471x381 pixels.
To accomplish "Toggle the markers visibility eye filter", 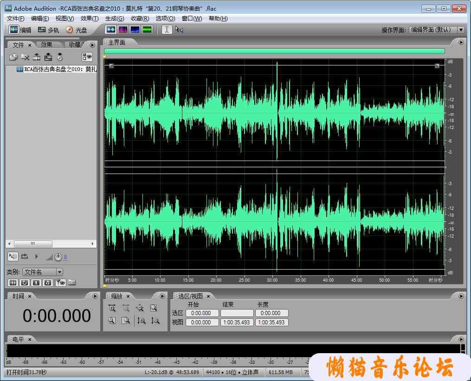I will pyautogui.click(x=61, y=283).
